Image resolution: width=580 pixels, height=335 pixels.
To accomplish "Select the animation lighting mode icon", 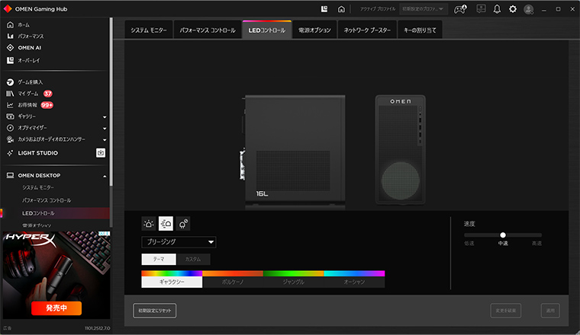I will tap(166, 224).
